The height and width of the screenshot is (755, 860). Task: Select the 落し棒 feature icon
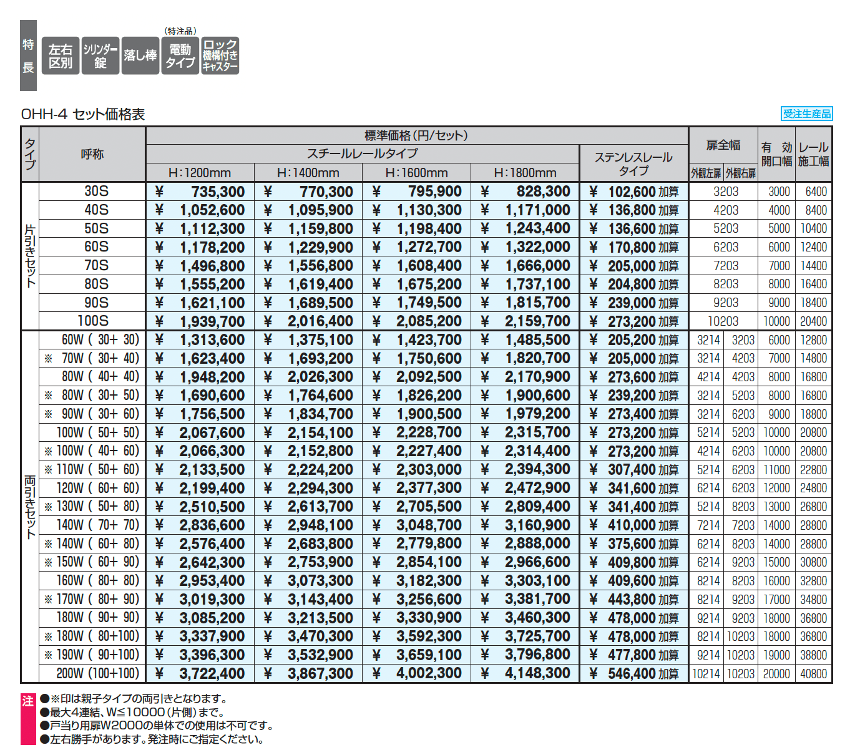point(140,56)
